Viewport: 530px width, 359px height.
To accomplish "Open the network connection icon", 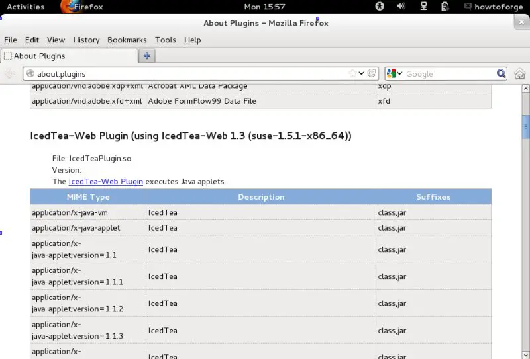I will point(423,6).
